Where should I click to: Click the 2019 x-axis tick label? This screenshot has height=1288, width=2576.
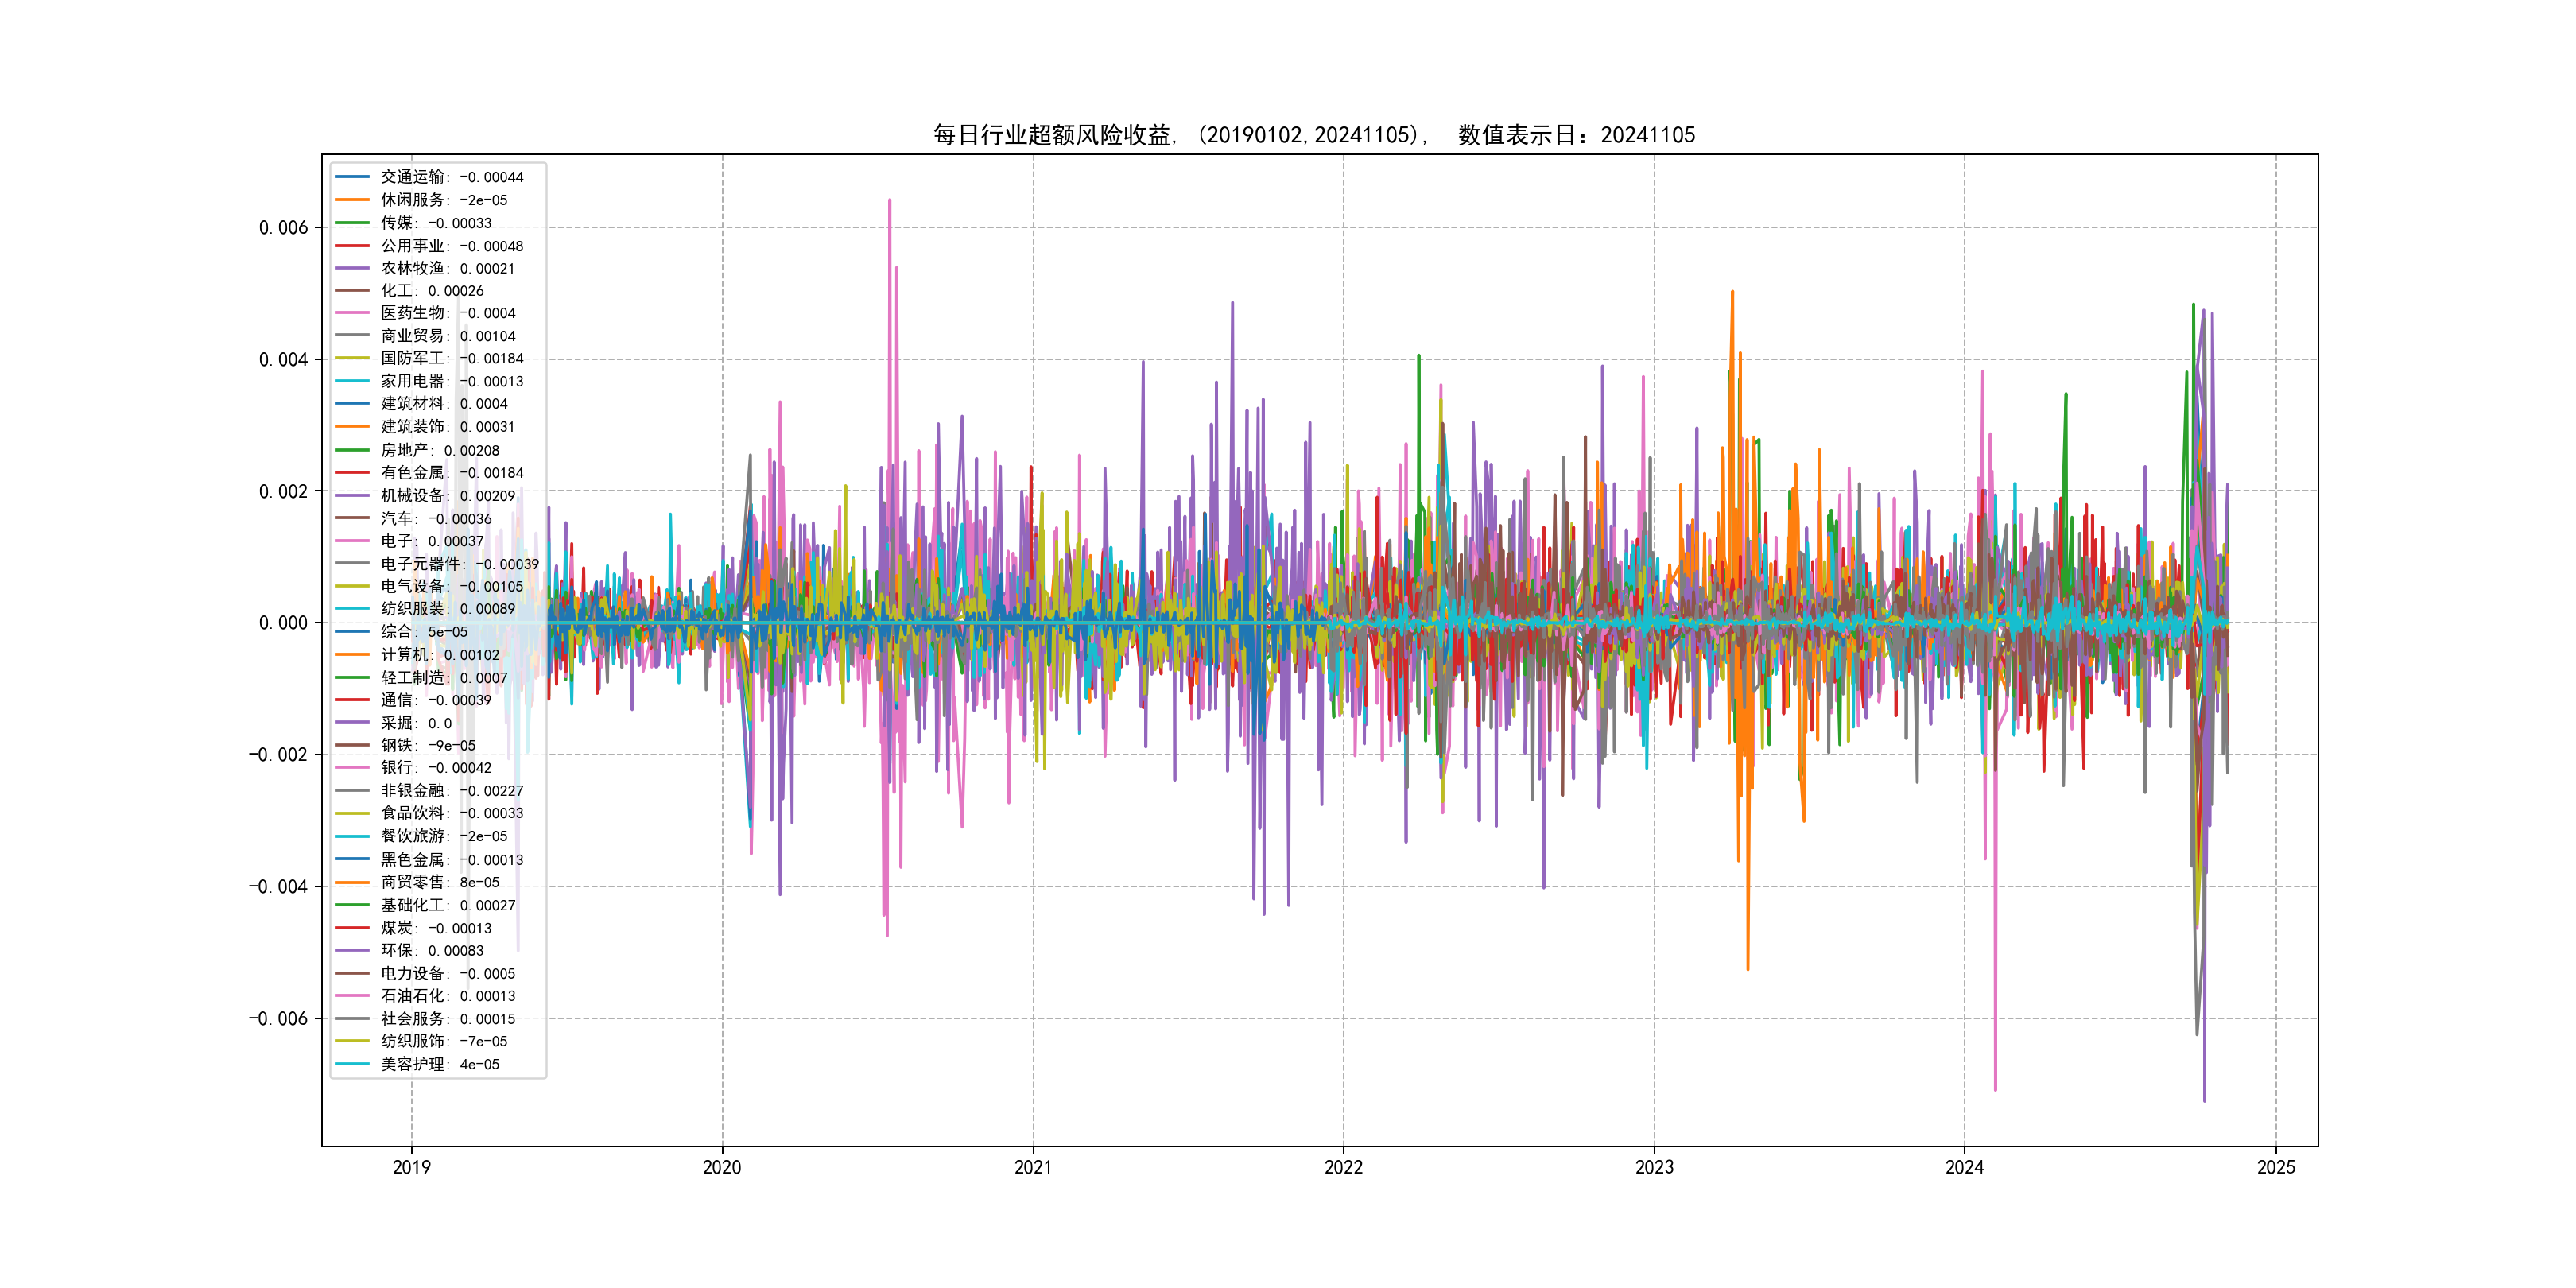point(411,1167)
